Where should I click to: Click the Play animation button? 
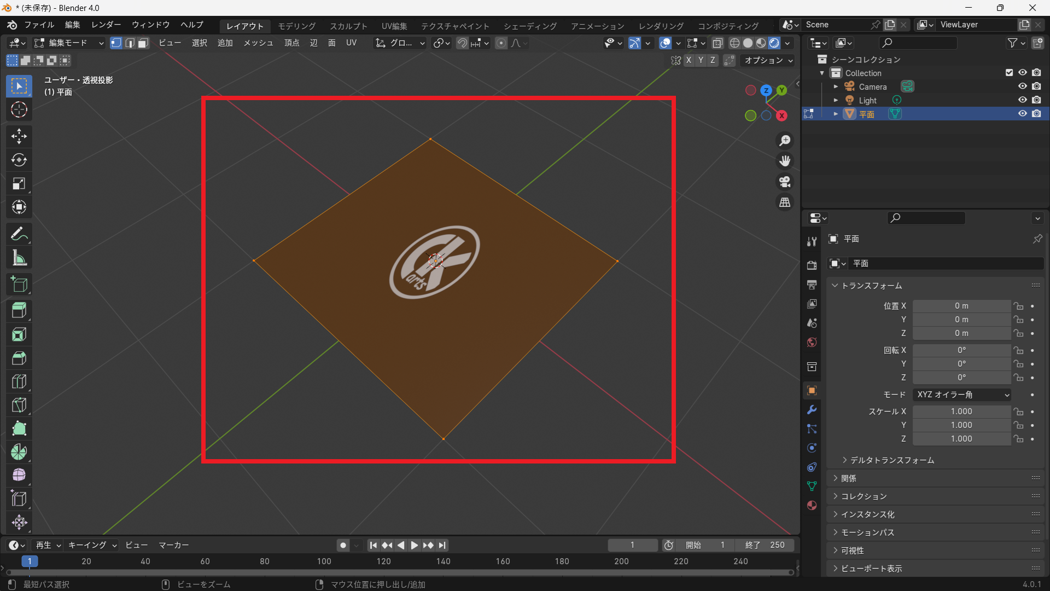[x=414, y=545]
